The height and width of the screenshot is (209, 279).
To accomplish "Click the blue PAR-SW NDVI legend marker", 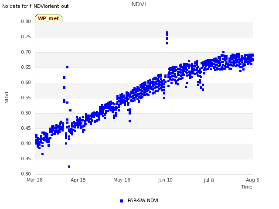I will point(121,201).
